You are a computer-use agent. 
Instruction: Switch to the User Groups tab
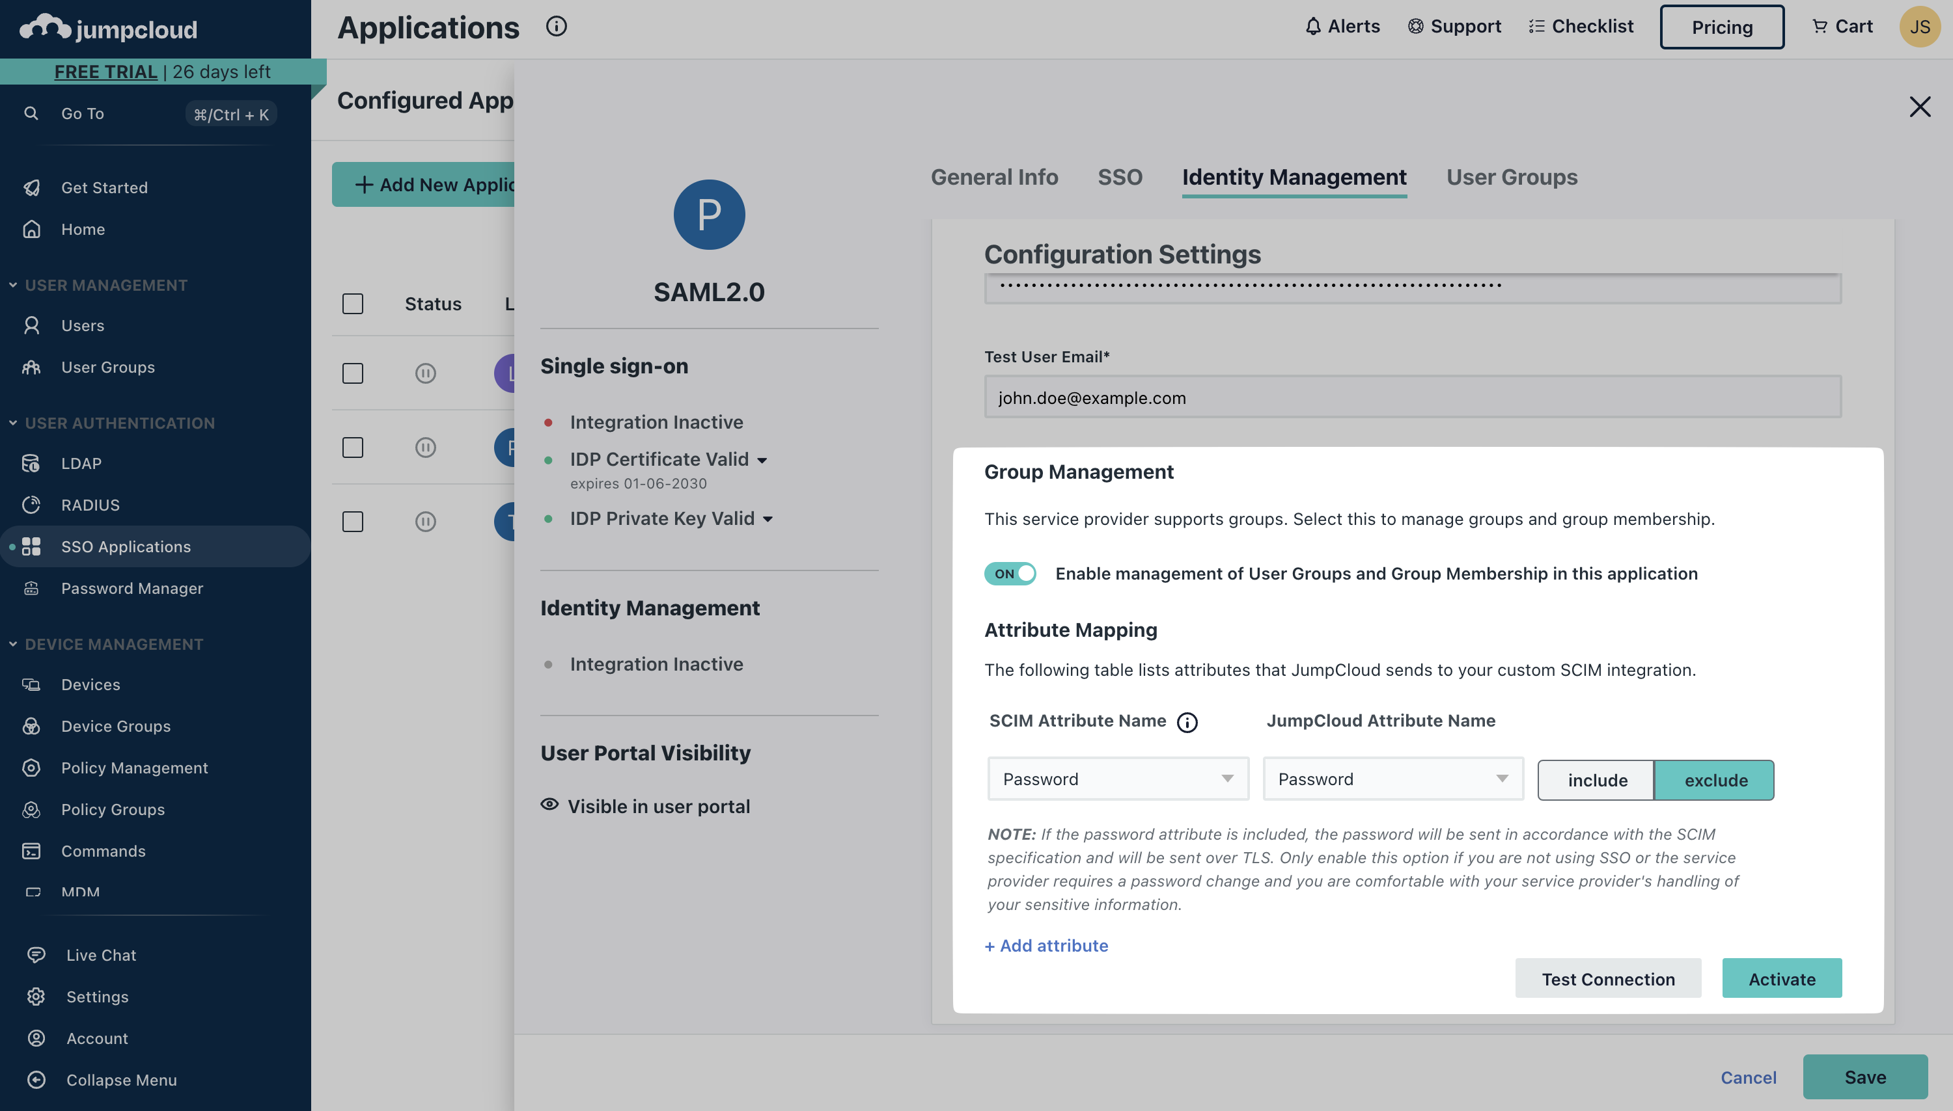[1510, 177]
